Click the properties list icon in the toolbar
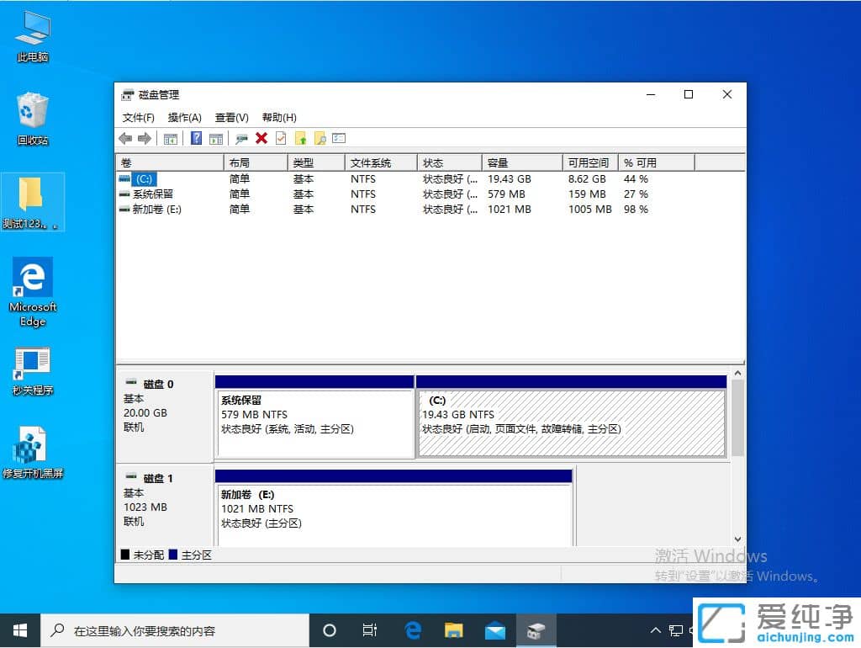The image size is (861, 648). coord(337,138)
